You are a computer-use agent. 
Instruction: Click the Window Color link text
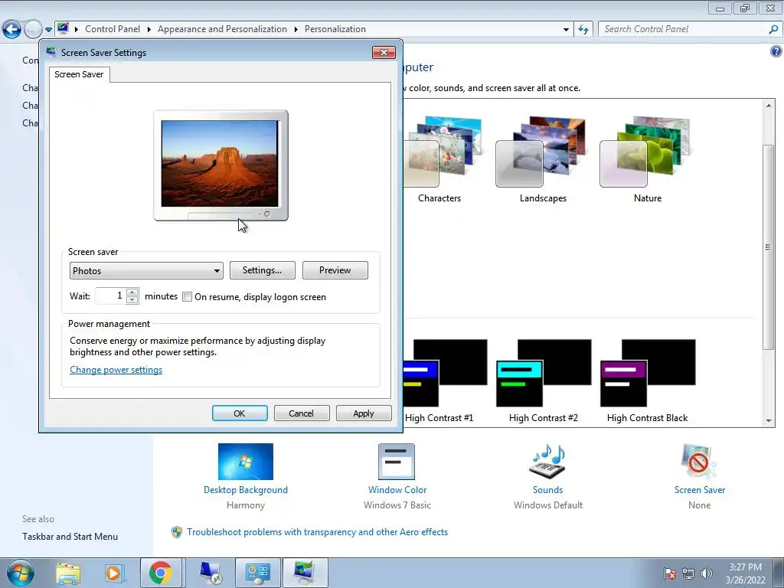[397, 490]
